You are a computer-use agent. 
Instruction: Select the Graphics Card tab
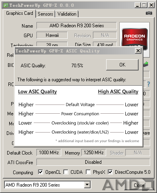point(20,13)
